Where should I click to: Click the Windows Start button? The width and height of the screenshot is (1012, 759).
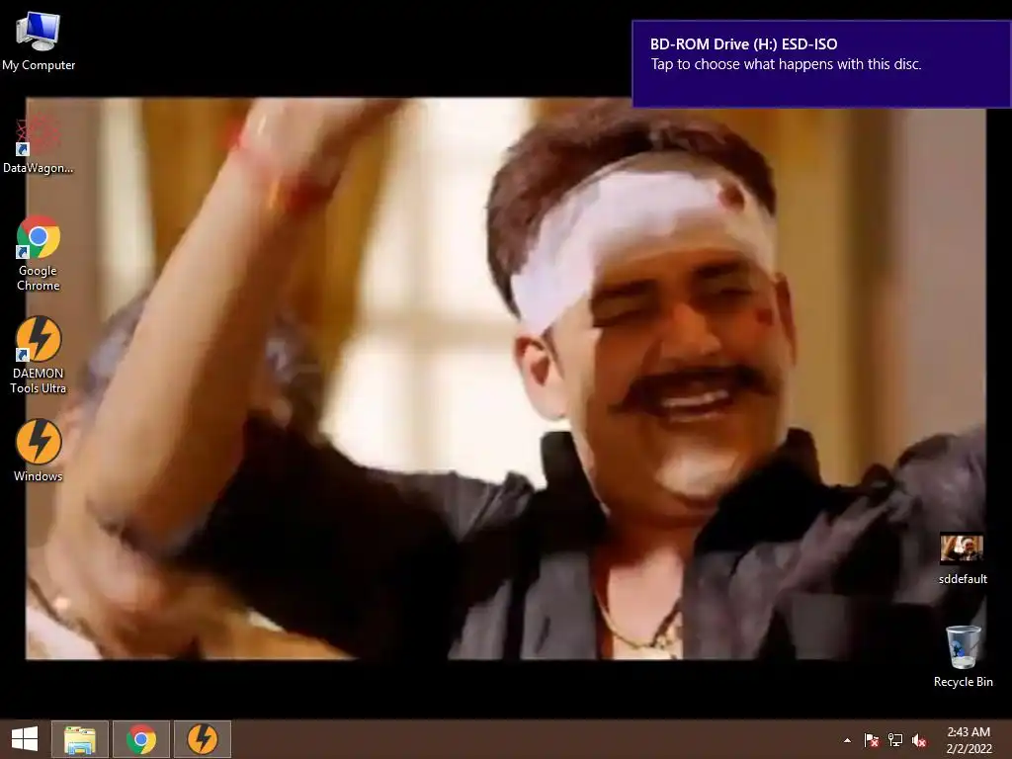pos(25,739)
